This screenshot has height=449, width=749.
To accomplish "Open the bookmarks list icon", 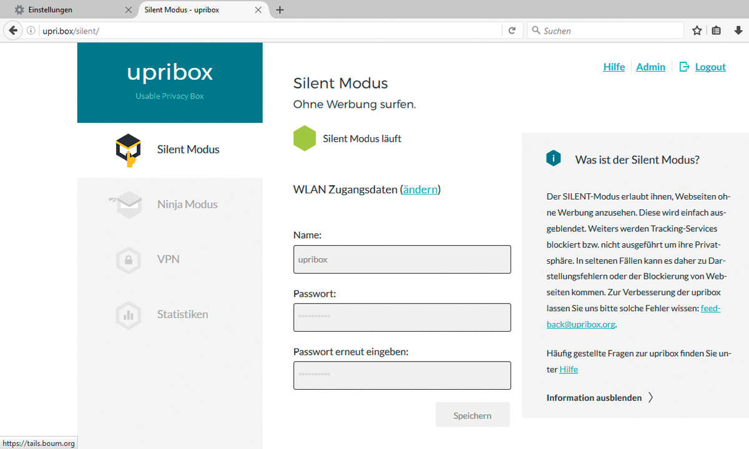I will (717, 31).
